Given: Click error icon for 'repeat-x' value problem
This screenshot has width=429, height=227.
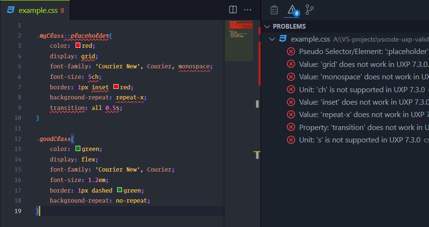Looking at the screenshot, I should 291,115.
